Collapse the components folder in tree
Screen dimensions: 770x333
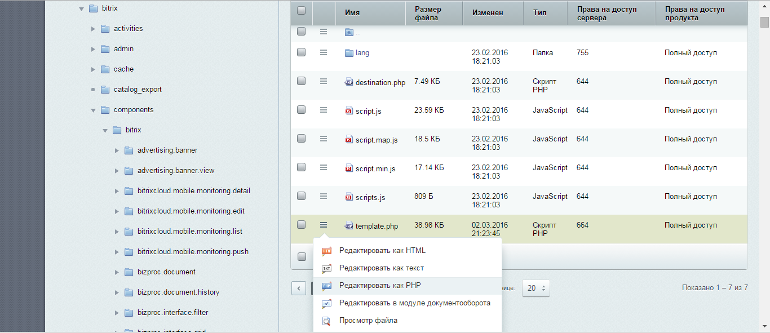[x=93, y=110]
